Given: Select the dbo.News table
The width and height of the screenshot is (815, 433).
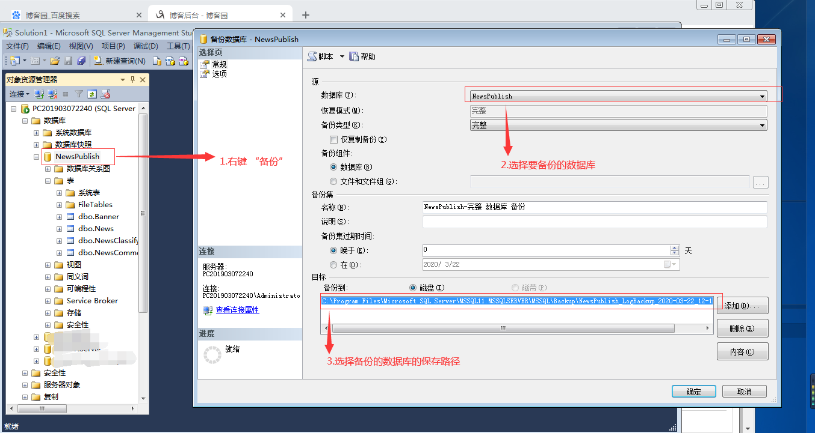Looking at the screenshot, I should [x=96, y=229].
